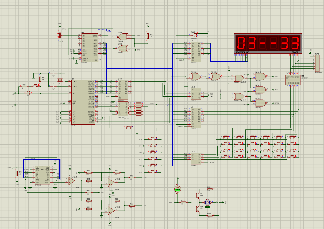Image resolution: width=324 pixels, height=229 pixels.
Task: Adjust the RV1 potentiometer
Action: coord(60,35)
